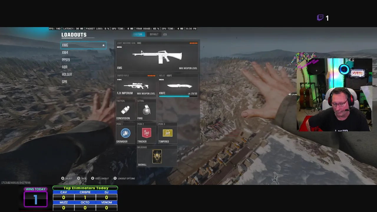Click the Packet Loss readout
377x212 pixels.
97,29
